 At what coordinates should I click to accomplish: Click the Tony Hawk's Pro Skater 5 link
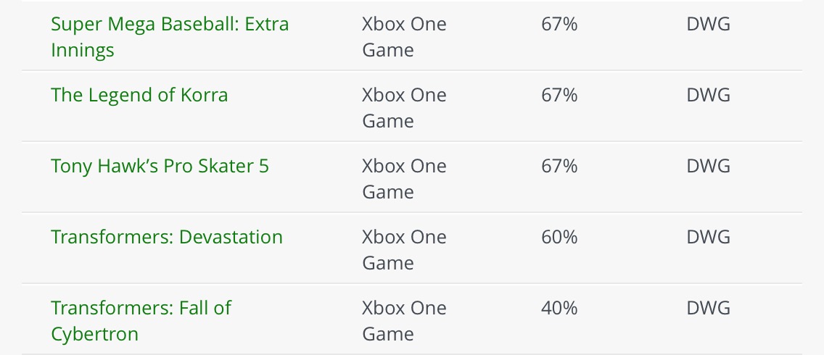(x=160, y=167)
